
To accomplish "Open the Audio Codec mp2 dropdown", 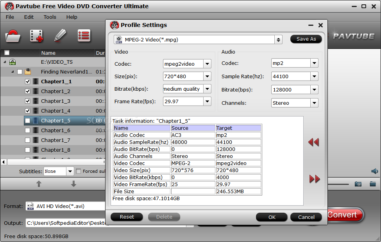I will pyautogui.click(x=314, y=63).
